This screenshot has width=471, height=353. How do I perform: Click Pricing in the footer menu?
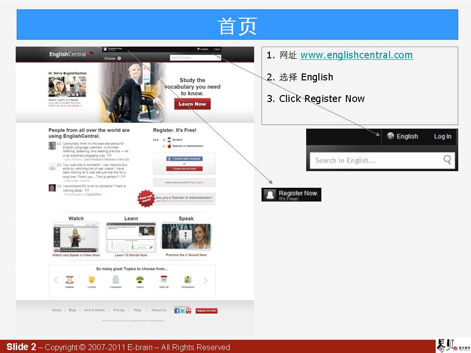pyautogui.click(x=119, y=310)
